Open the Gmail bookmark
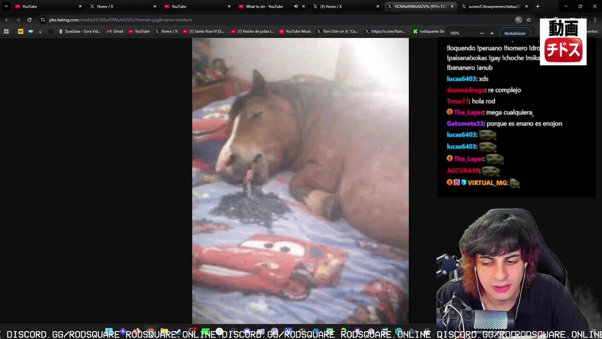Screen dimensions: 602x339 [x=115, y=32]
